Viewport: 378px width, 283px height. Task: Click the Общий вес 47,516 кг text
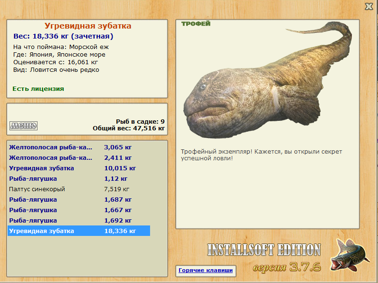tap(129, 128)
